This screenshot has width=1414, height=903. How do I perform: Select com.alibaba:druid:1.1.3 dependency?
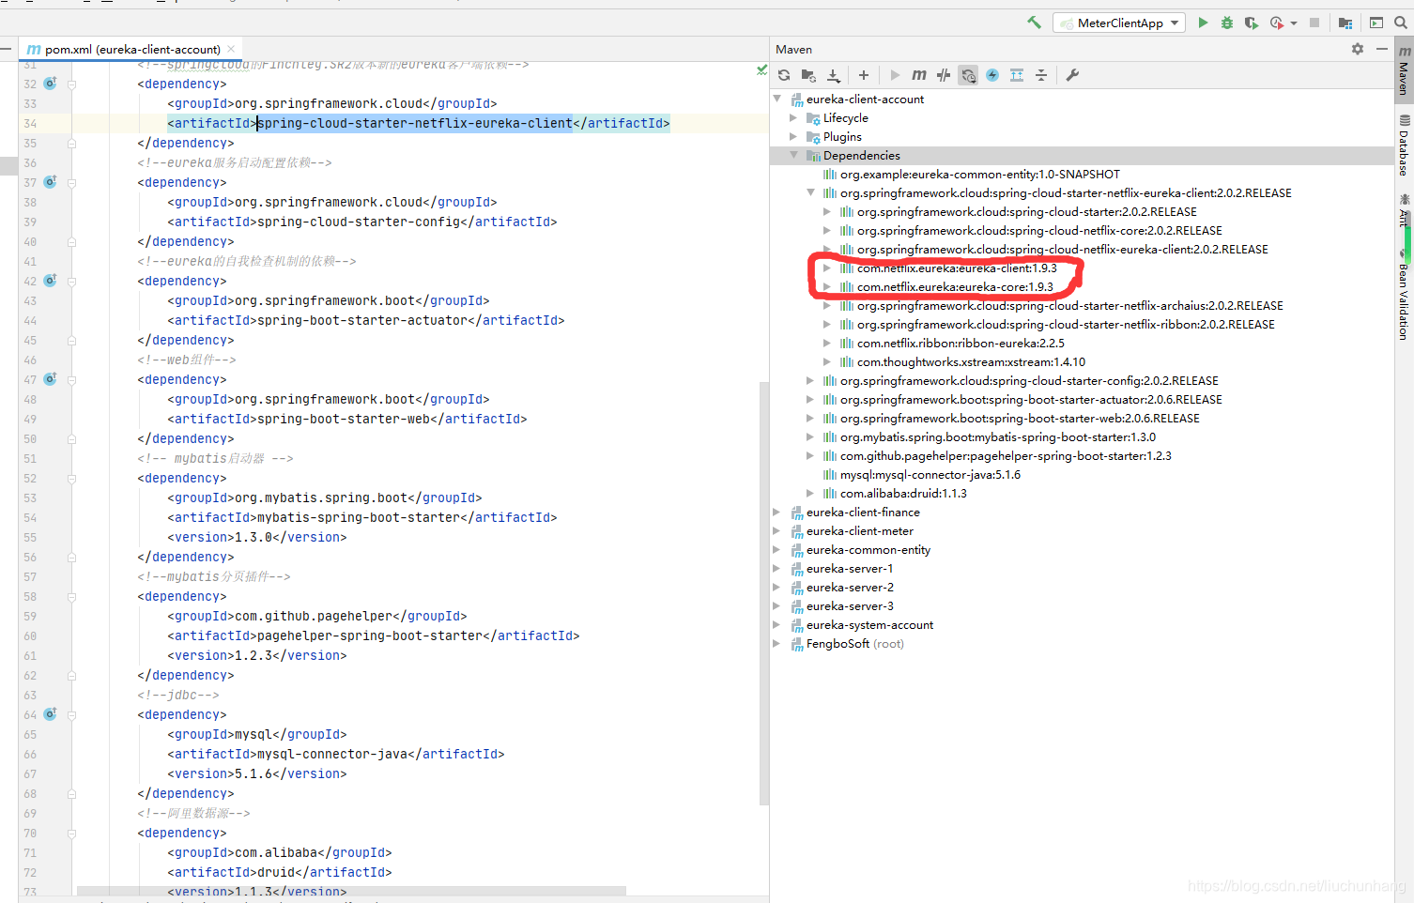903,493
